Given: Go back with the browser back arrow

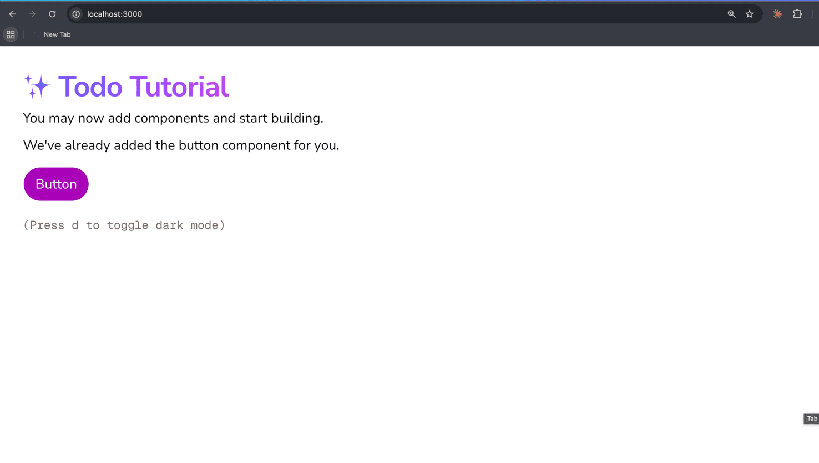Looking at the screenshot, I should 12,14.
